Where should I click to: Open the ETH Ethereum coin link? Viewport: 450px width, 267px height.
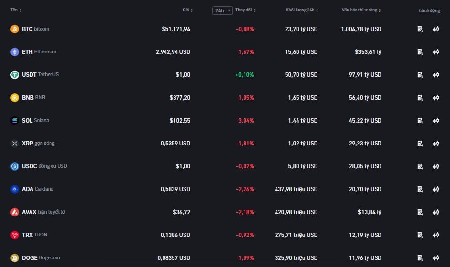[39, 51]
